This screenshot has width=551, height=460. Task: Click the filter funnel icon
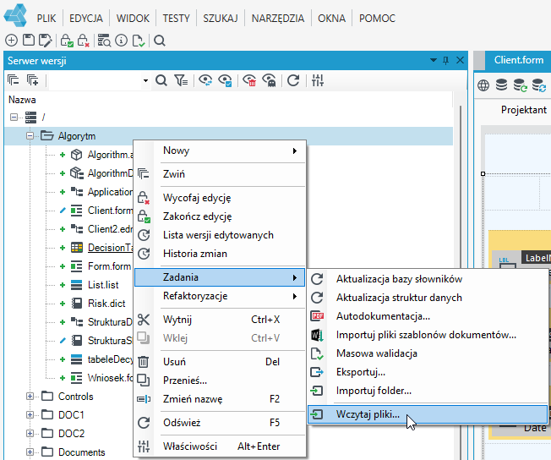click(181, 80)
